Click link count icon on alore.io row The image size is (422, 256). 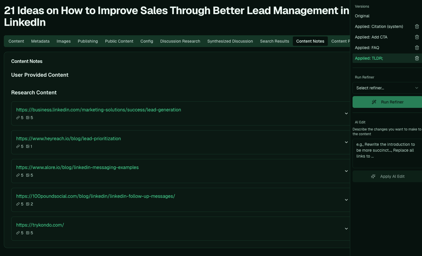[x=18, y=175]
